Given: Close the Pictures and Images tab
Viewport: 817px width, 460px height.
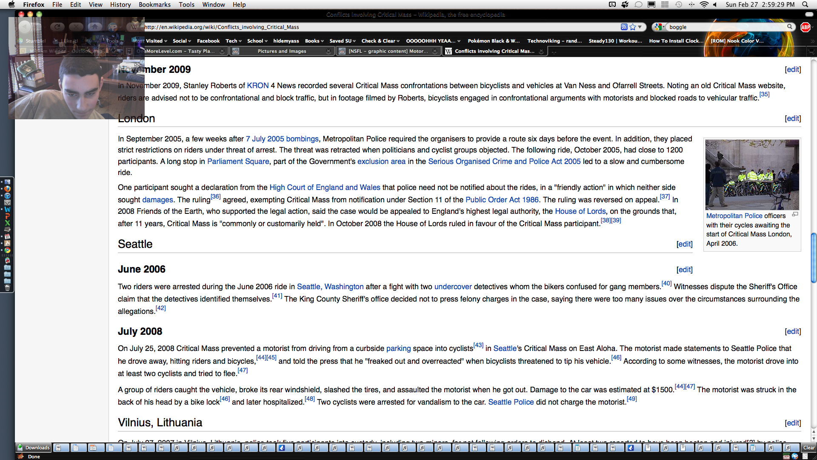Looking at the screenshot, I should tap(328, 51).
